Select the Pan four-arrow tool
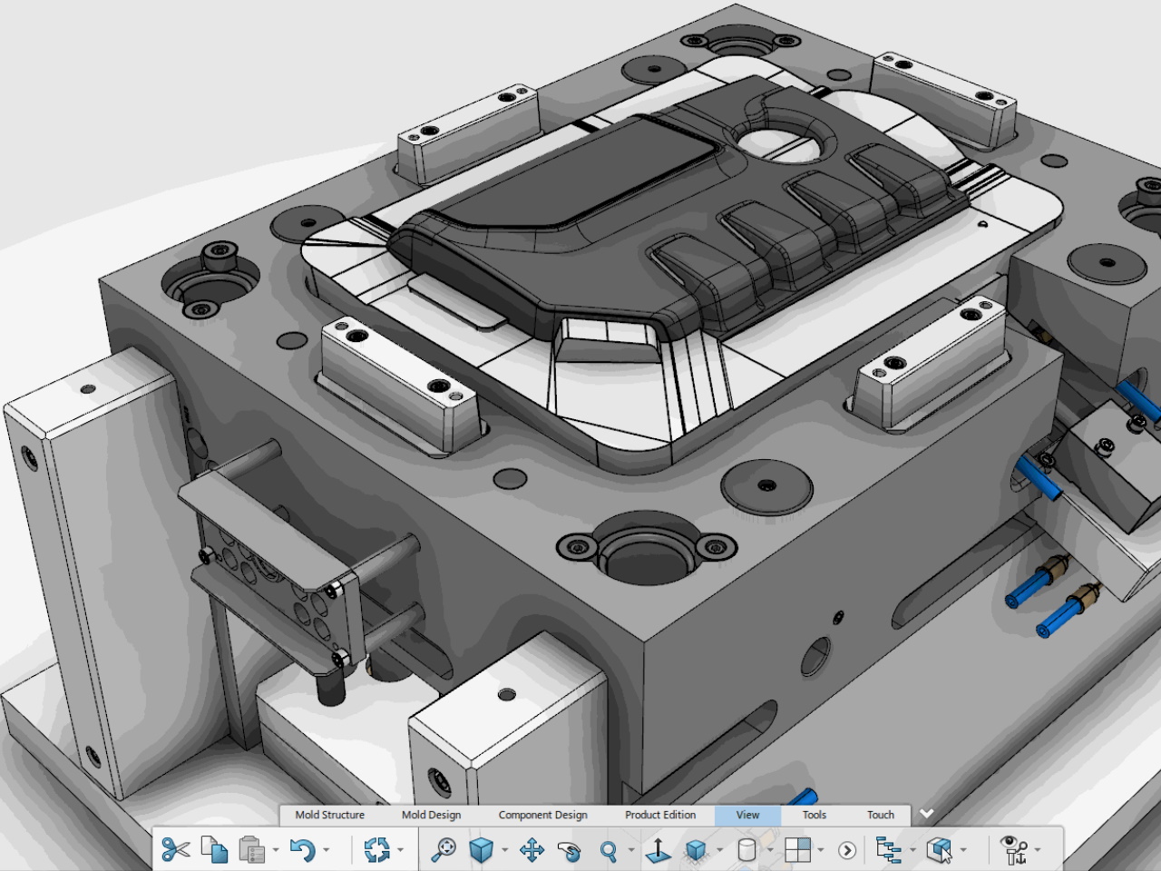Image resolution: width=1161 pixels, height=871 pixels. pos(532,850)
